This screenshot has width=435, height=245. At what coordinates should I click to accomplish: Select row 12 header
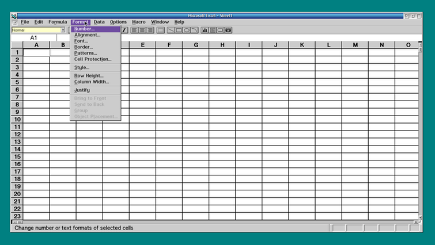pos(17,134)
